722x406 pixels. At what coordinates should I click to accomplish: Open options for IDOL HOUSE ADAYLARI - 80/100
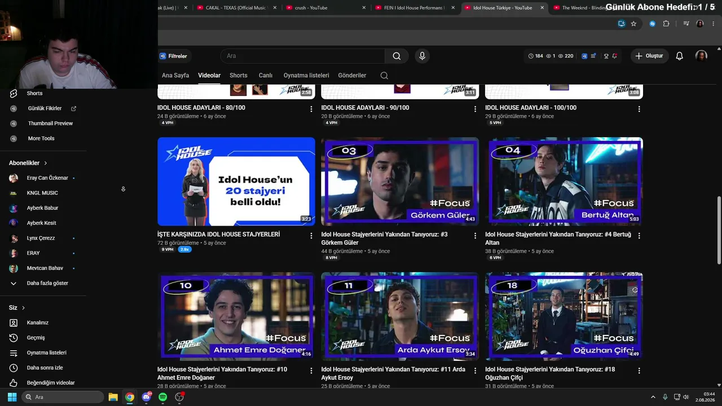coord(311,109)
